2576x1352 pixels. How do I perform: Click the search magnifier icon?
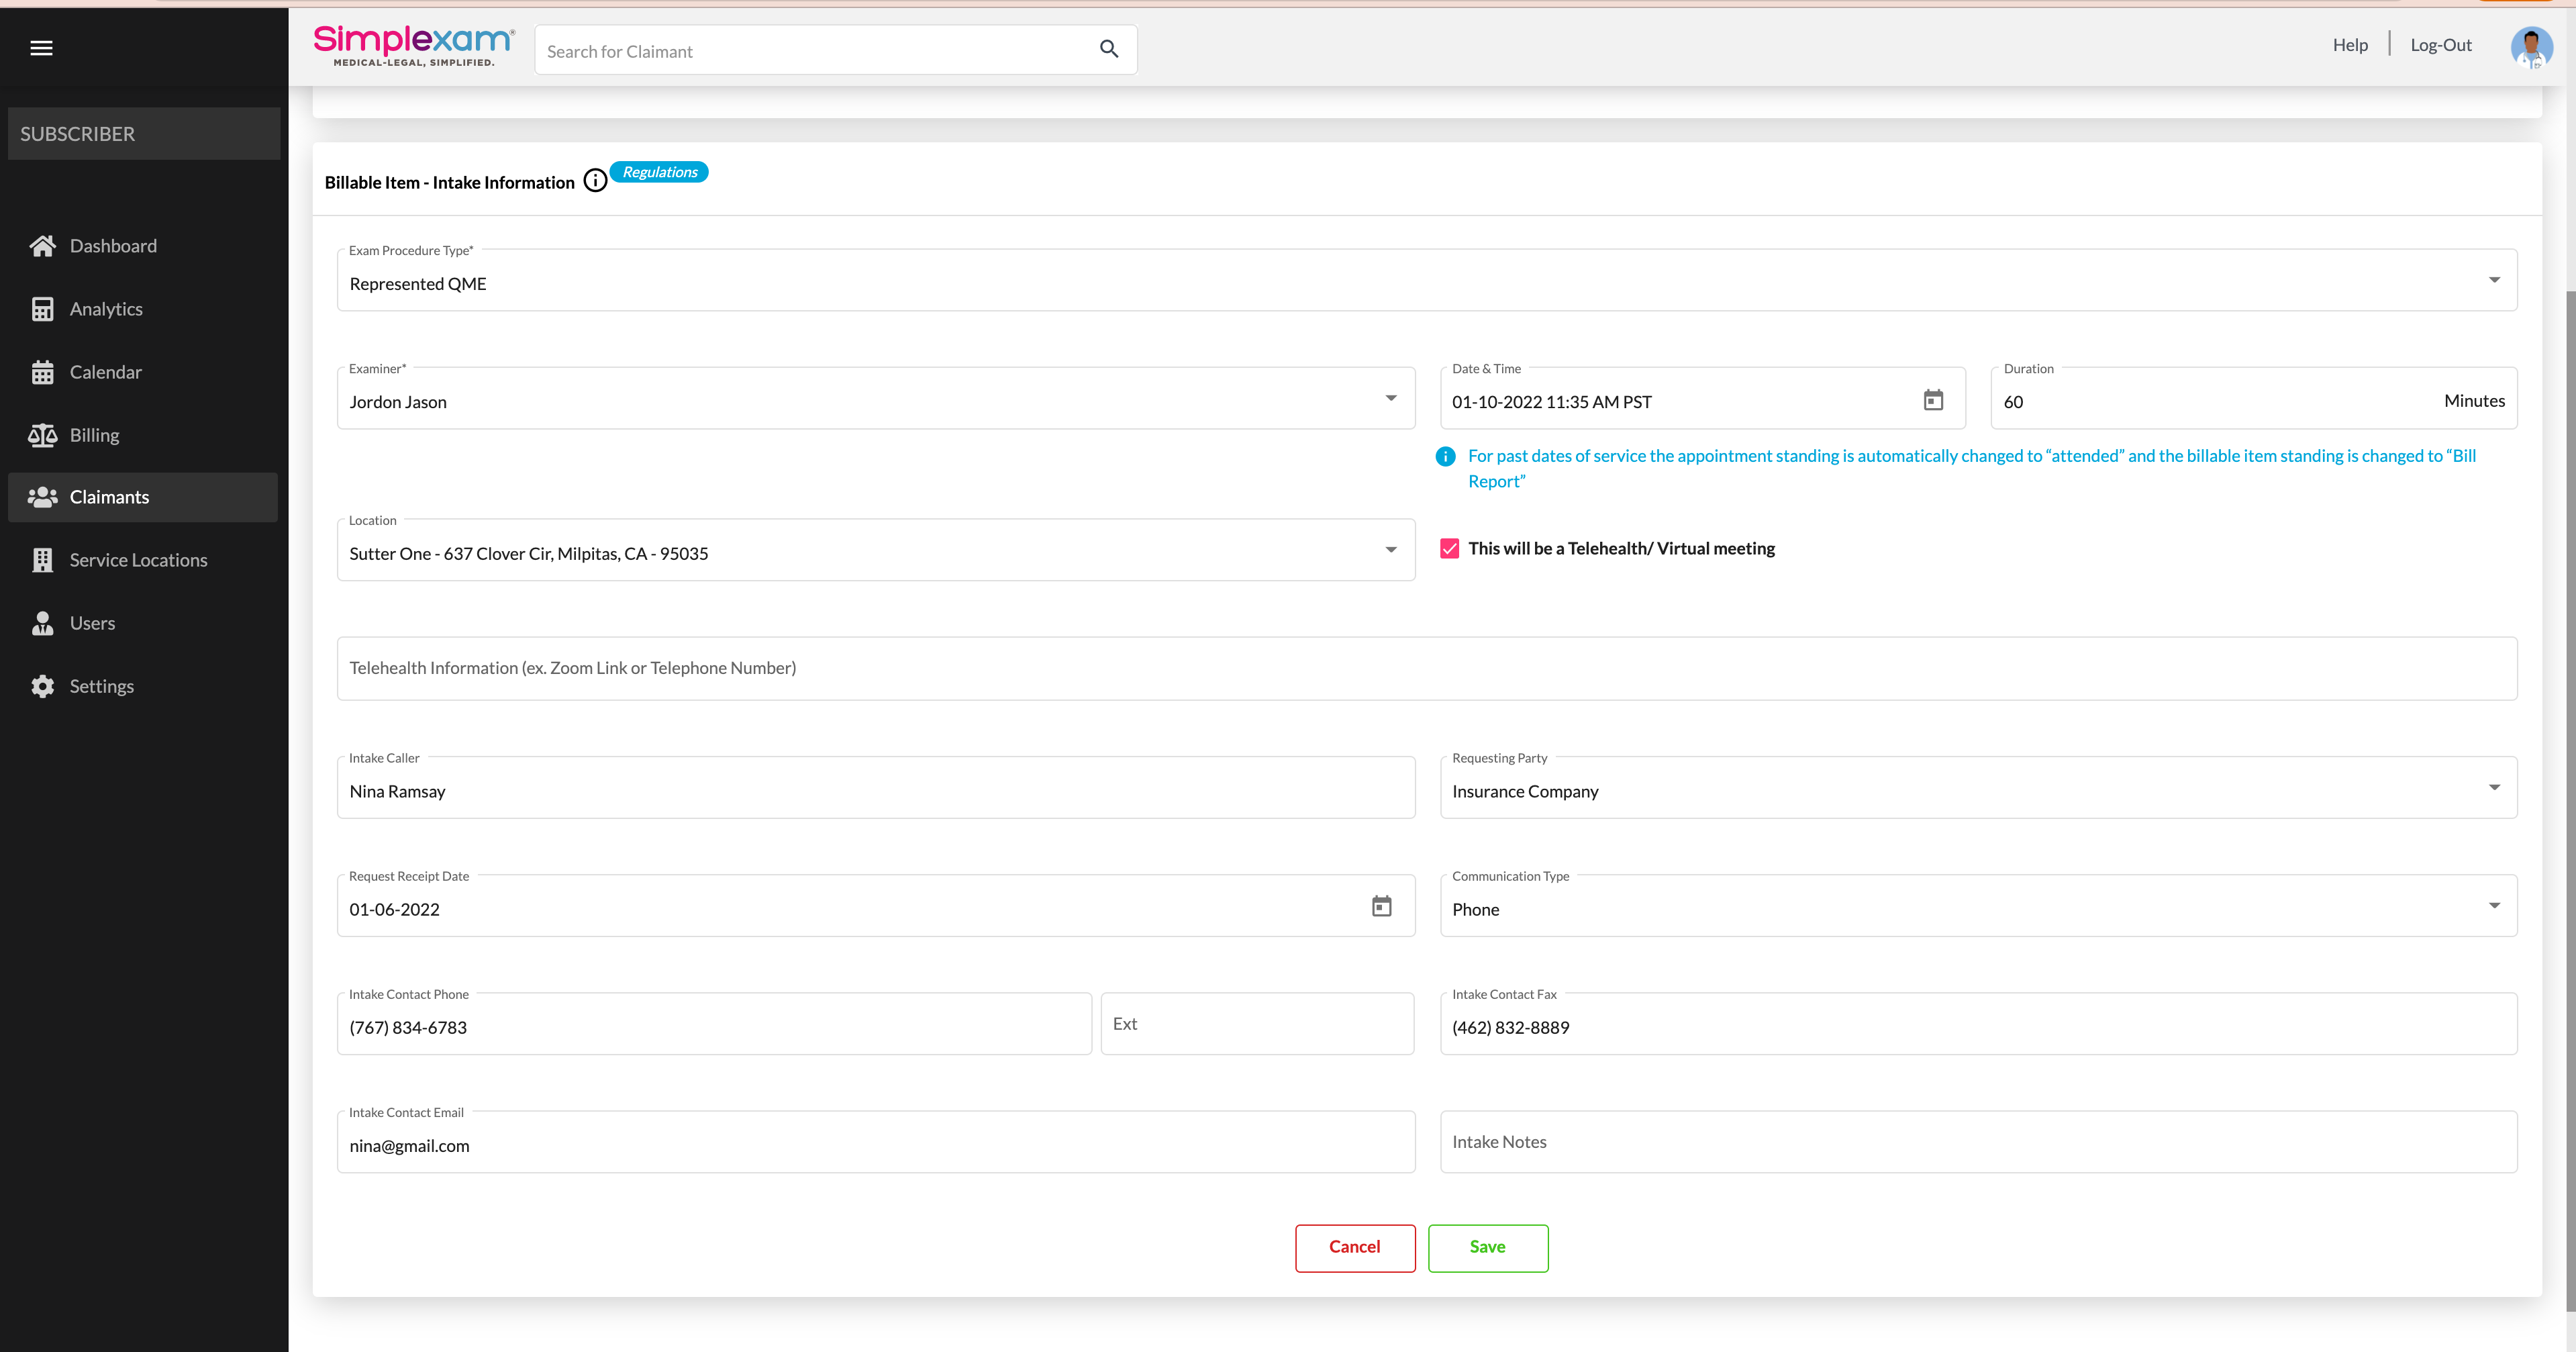(1108, 49)
